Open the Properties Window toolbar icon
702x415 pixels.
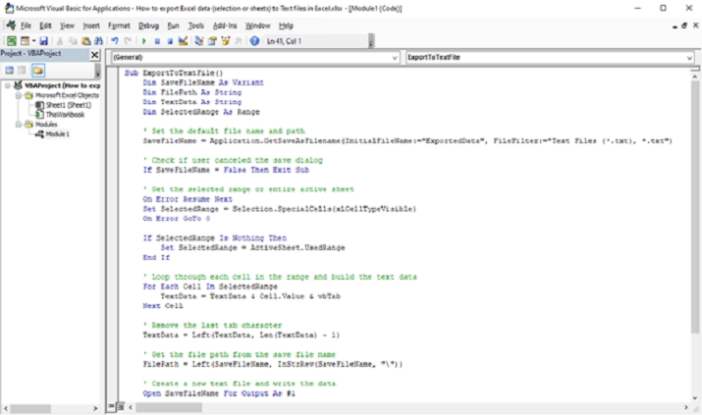coord(212,41)
